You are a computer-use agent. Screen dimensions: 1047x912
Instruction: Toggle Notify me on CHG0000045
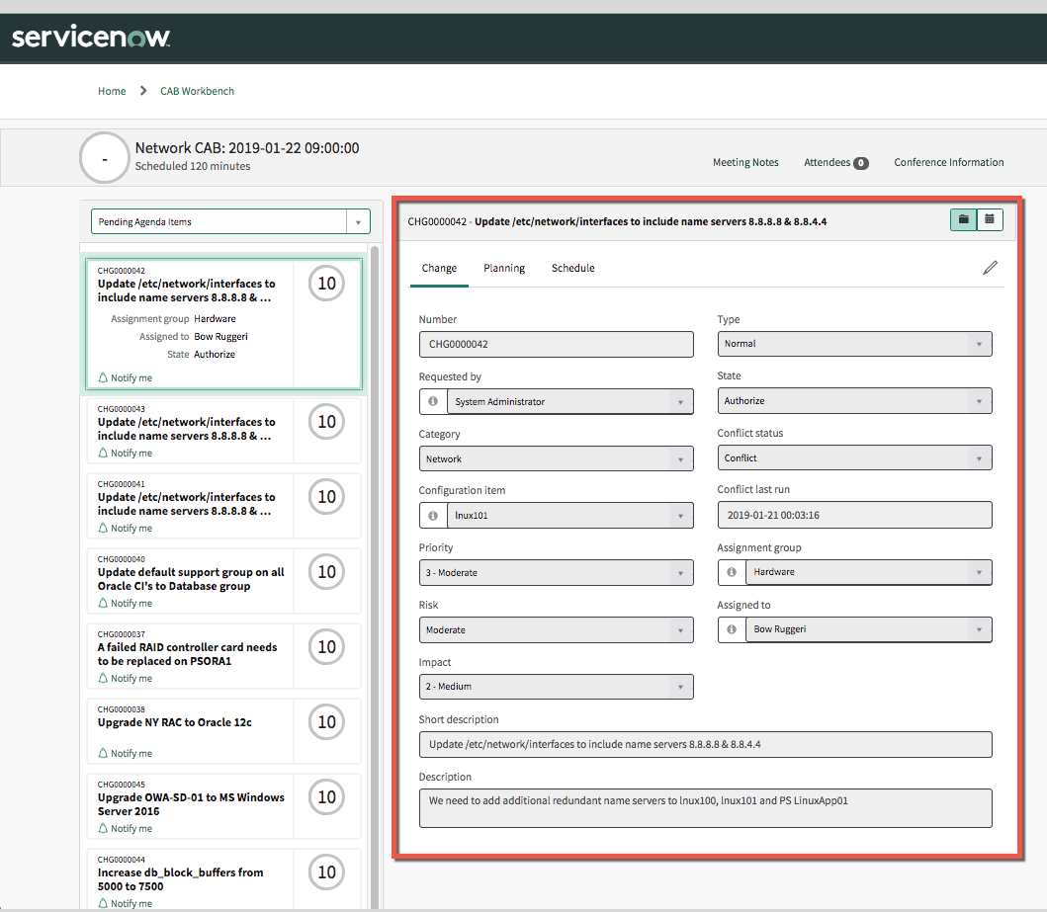pyautogui.click(x=125, y=828)
